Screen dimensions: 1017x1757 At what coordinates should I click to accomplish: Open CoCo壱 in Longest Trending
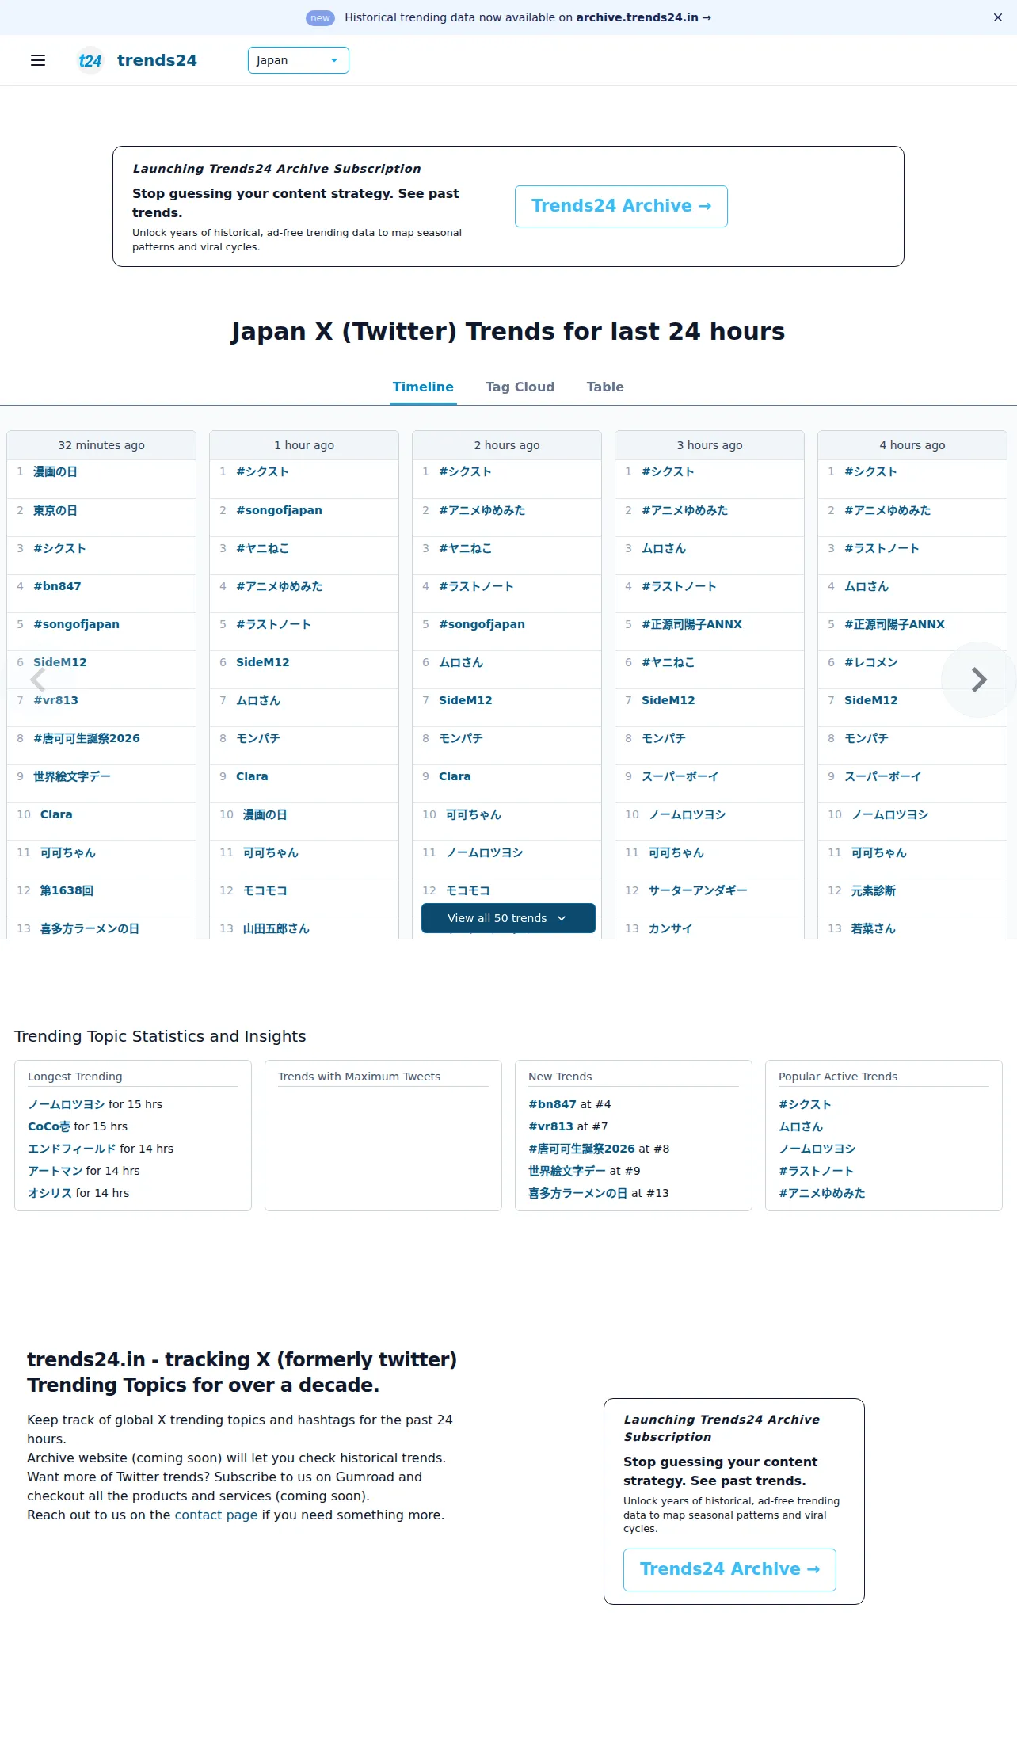pyautogui.click(x=49, y=1126)
